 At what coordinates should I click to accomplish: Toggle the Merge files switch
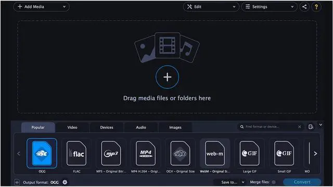[274, 182]
